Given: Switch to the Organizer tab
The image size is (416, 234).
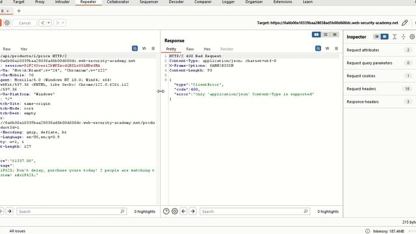Looking at the screenshot, I should click(x=254, y=2).
